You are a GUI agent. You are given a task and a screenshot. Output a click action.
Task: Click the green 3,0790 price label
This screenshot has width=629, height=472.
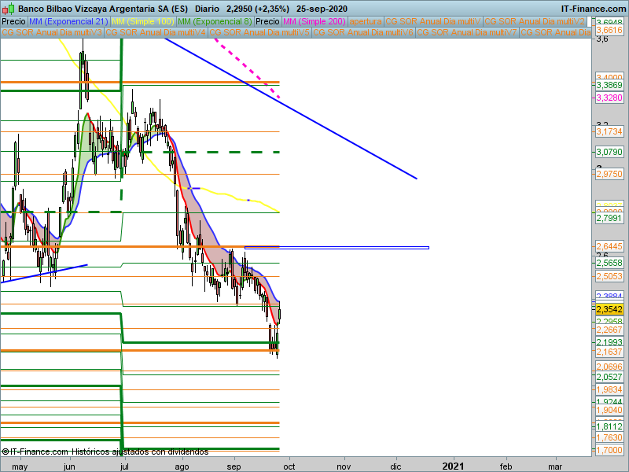coord(609,152)
